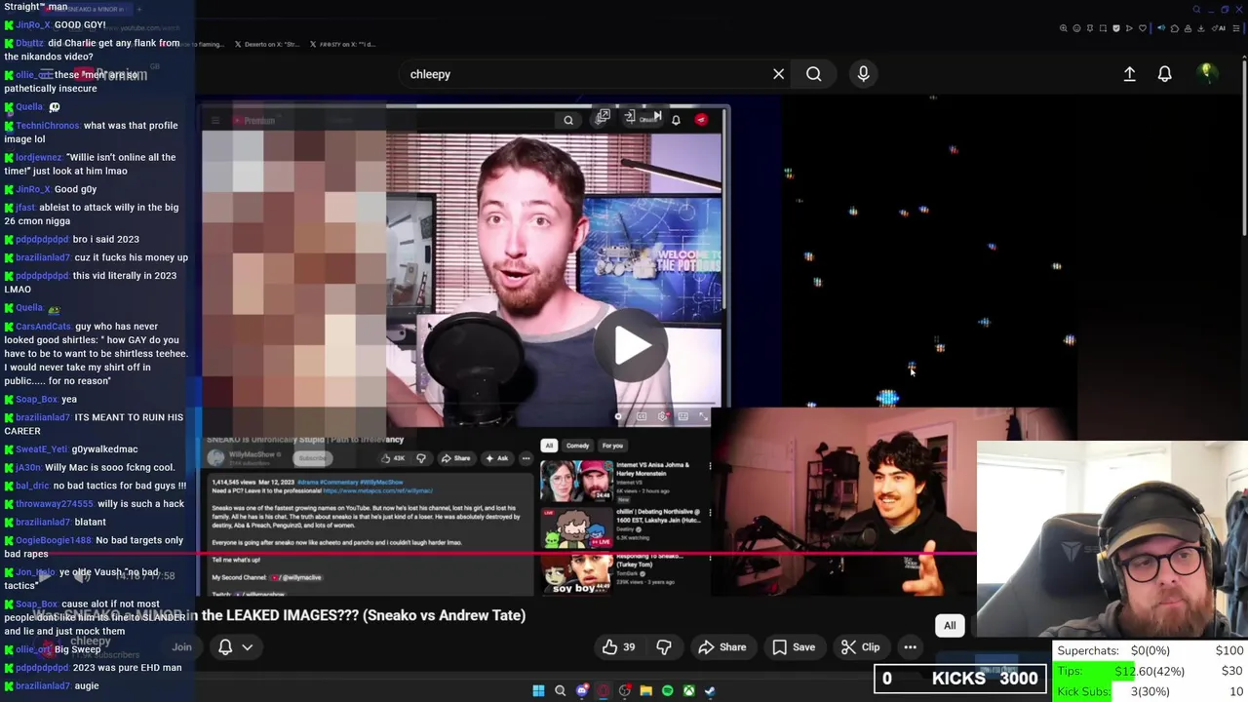Open more options for the Internet VS video
The height and width of the screenshot is (702, 1248).
click(x=710, y=466)
